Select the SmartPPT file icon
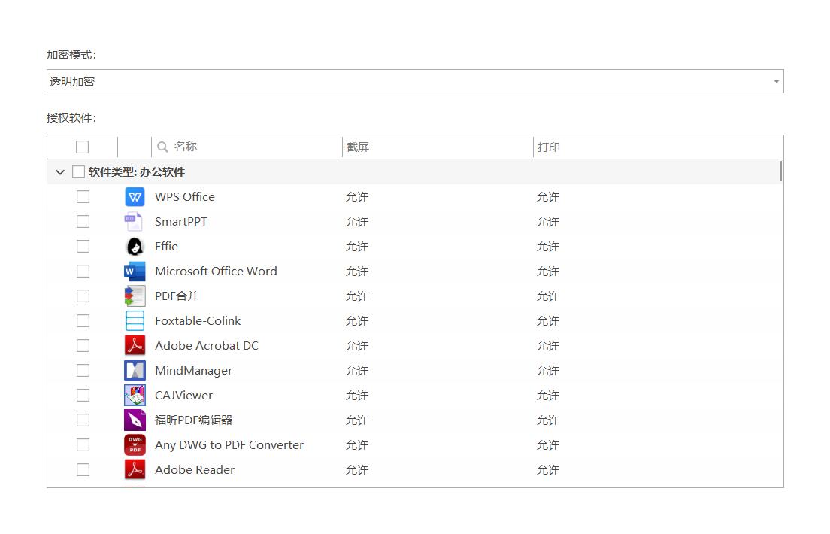This screenshot has height=534, width=830. (x=135, y=222)
